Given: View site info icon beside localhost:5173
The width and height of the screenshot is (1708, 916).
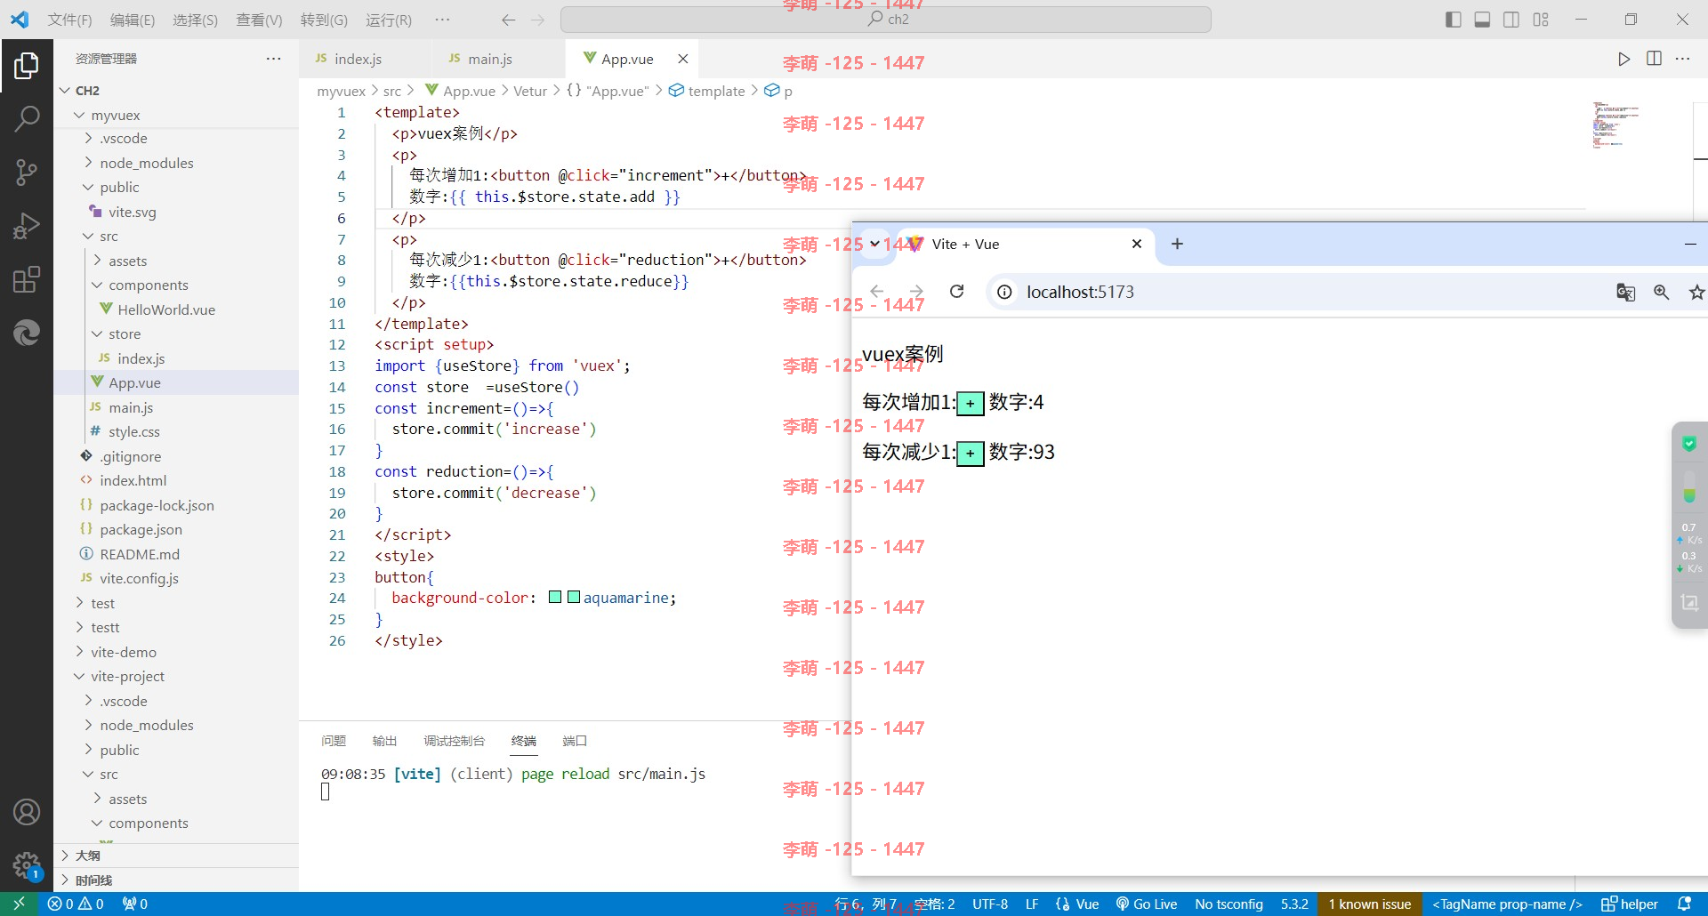Looking at the screenshot, I should click(x=1004, y=292).
